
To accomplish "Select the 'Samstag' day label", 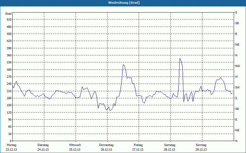I will coord(170,145).
